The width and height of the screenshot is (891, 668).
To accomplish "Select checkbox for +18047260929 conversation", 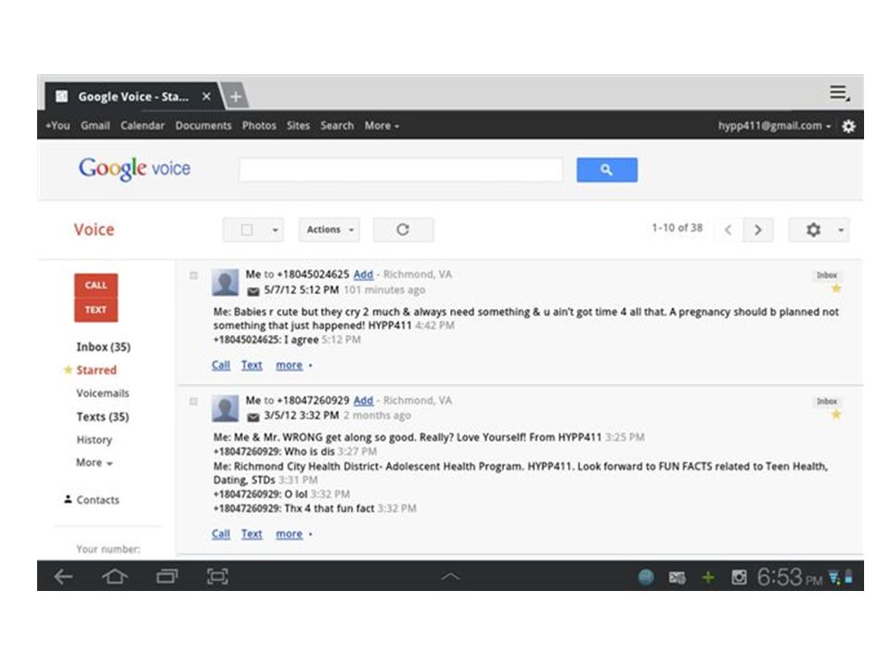I will coord(194,402).
